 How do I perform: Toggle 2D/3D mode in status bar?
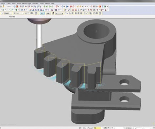tap(80, 128)
